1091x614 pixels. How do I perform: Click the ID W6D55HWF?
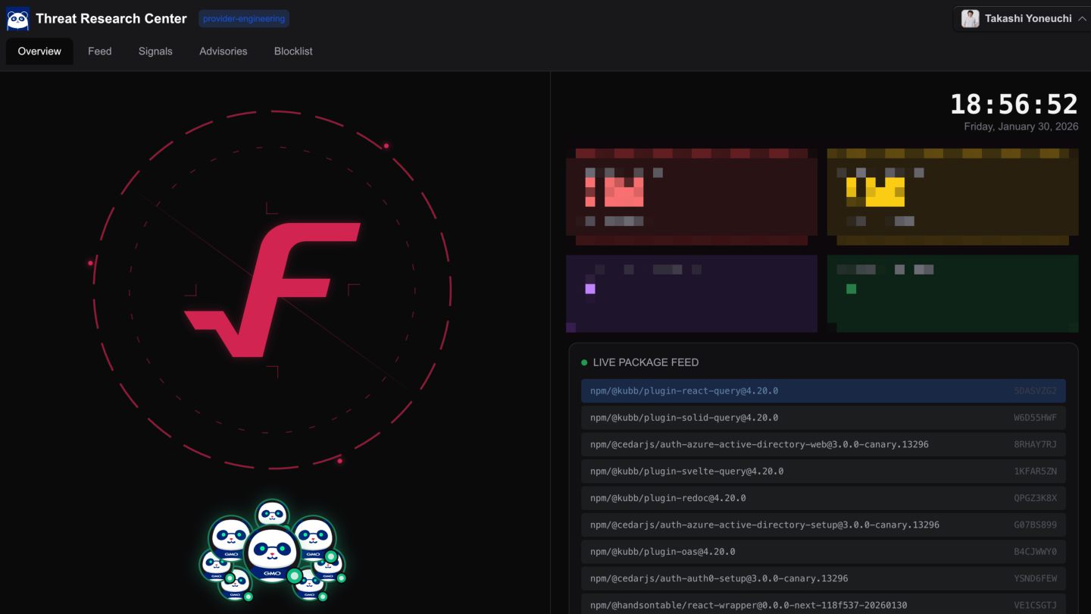click(x=1035, y=418)
